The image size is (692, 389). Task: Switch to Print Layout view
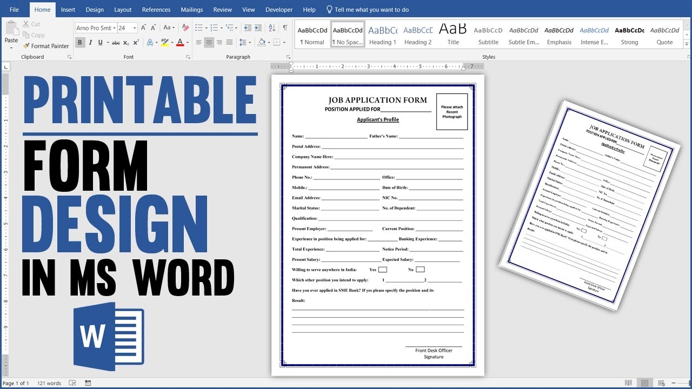pos(645,383)
